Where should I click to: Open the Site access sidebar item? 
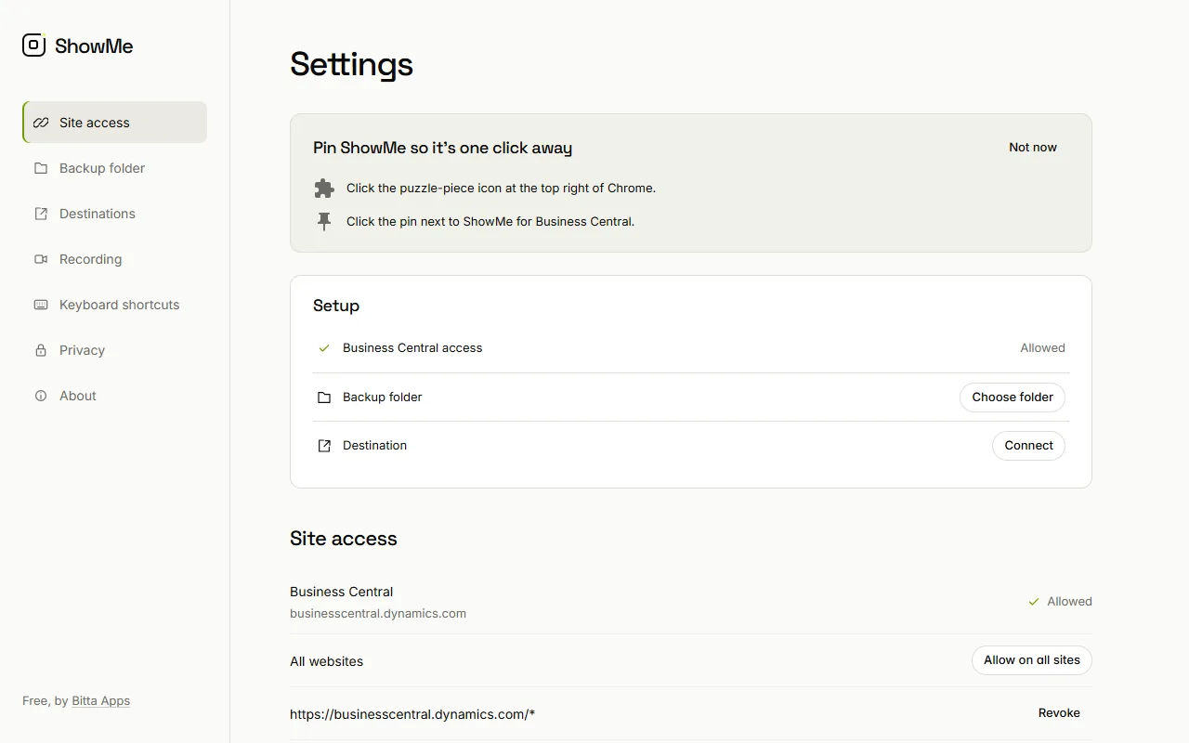pyautogui.click(x=114, y=123)
